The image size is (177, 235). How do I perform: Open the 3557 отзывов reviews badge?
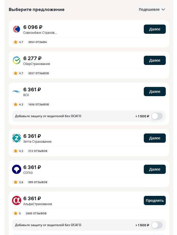[39, 73]
